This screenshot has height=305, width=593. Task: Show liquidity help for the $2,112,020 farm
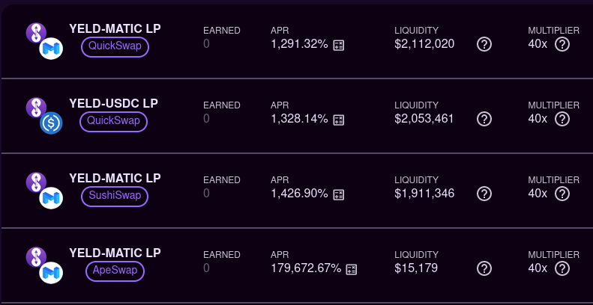tap(484, 45)
